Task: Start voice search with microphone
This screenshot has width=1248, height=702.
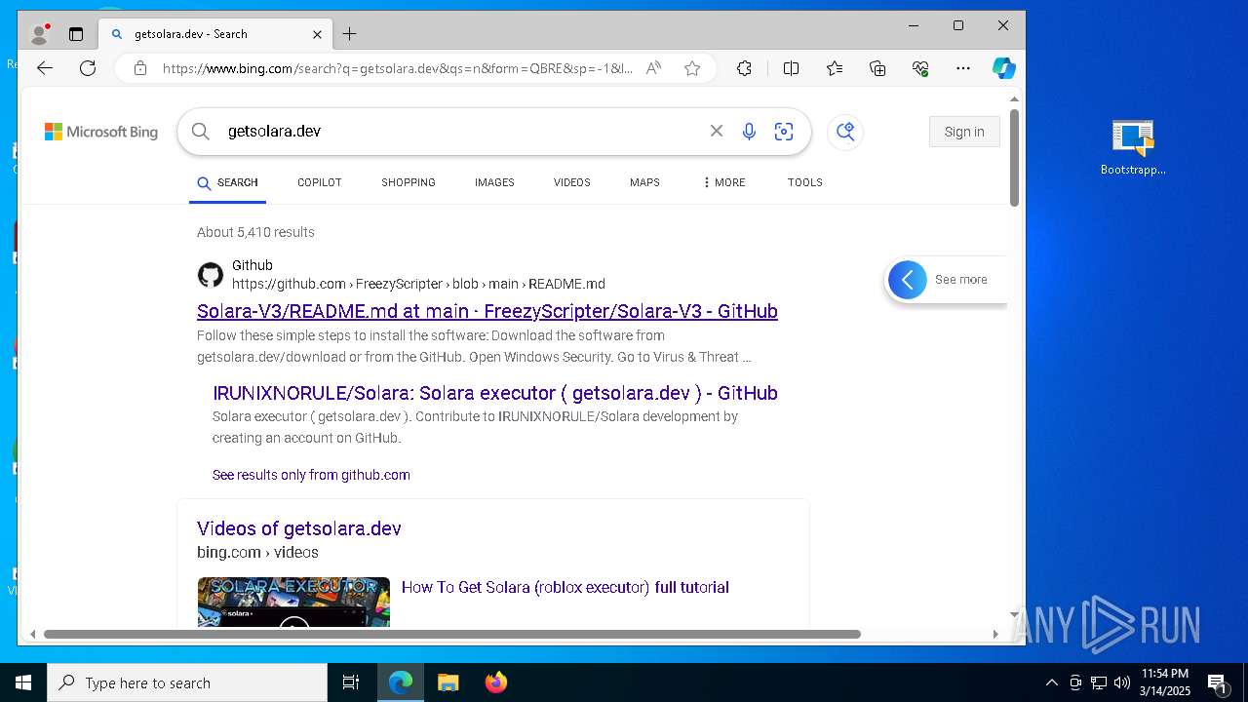Action: pyautogui.click(x=749, y=132)
